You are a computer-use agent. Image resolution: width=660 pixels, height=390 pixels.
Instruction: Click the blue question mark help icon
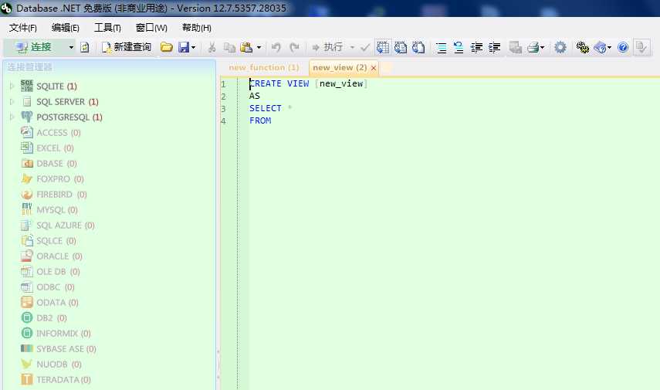623,47
